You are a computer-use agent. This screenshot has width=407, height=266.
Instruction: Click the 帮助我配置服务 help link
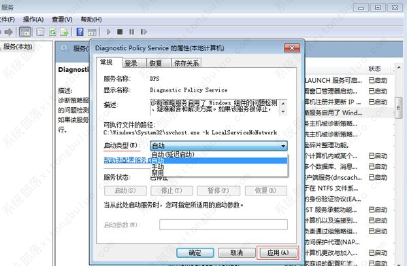click(x=127, y=160)
